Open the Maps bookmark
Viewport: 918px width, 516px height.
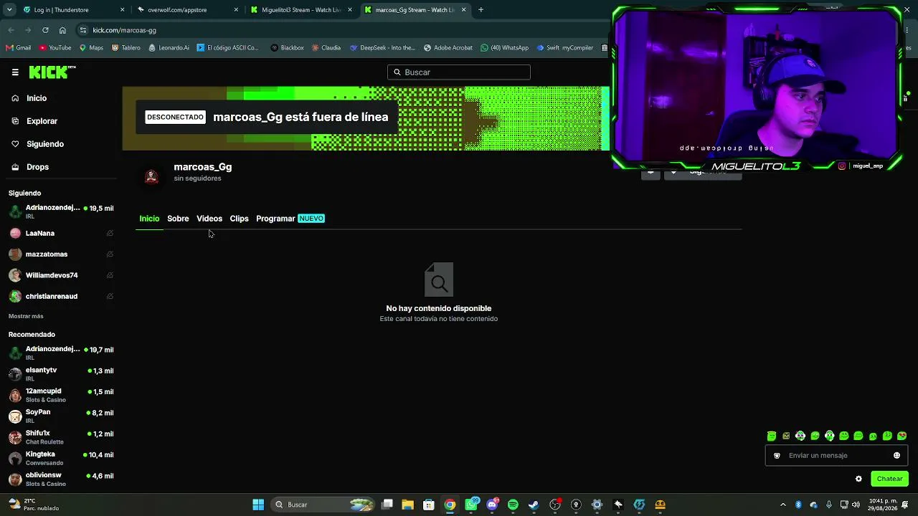pos(91,48)
